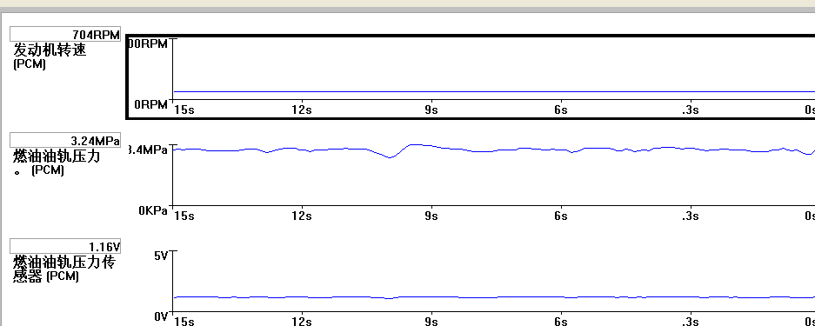The image size is (815, 326).
Task: Click the 0KPa lower axis label
Action: point(153,210)
